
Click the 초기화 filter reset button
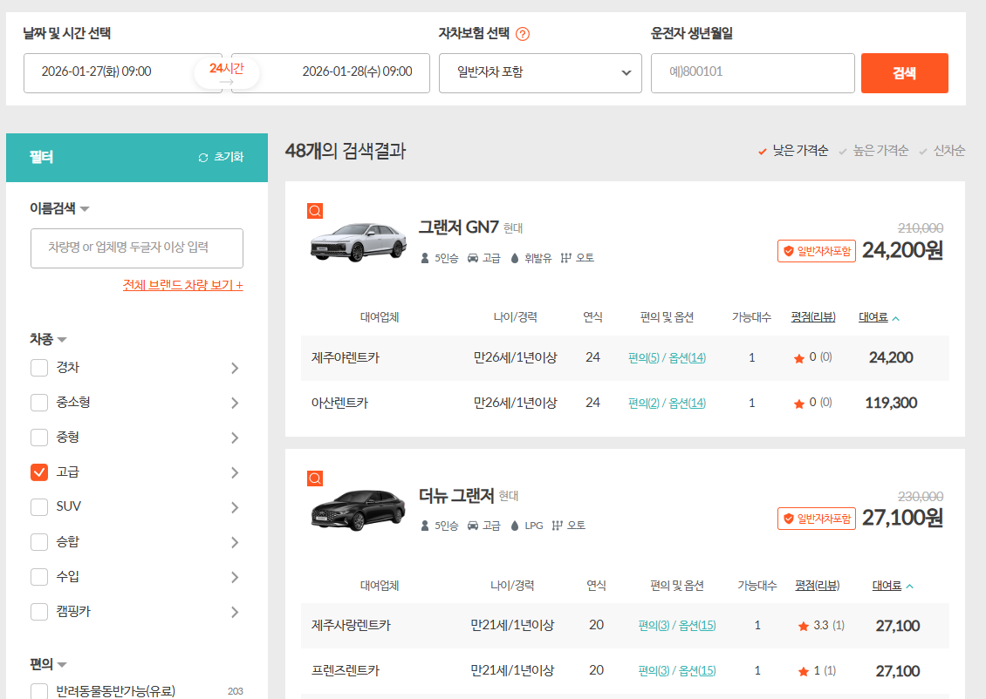(x=221, y=157)
